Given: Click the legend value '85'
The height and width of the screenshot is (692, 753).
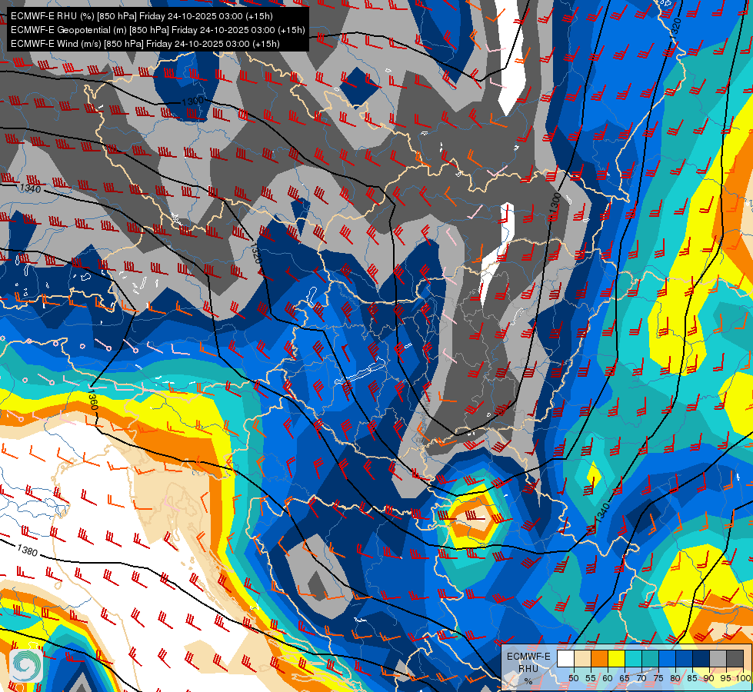Looking at the screenshot, I should coord(692,678).
